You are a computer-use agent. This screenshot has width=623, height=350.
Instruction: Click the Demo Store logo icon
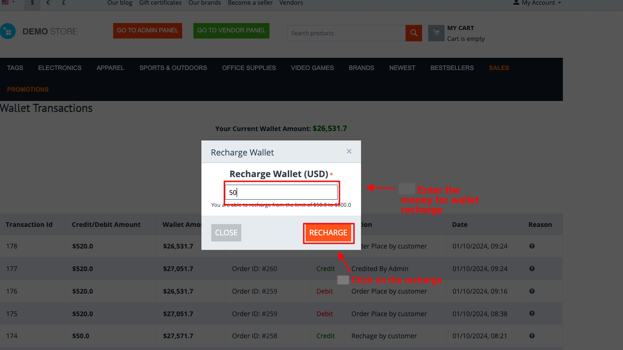click(x=8, y=31)
